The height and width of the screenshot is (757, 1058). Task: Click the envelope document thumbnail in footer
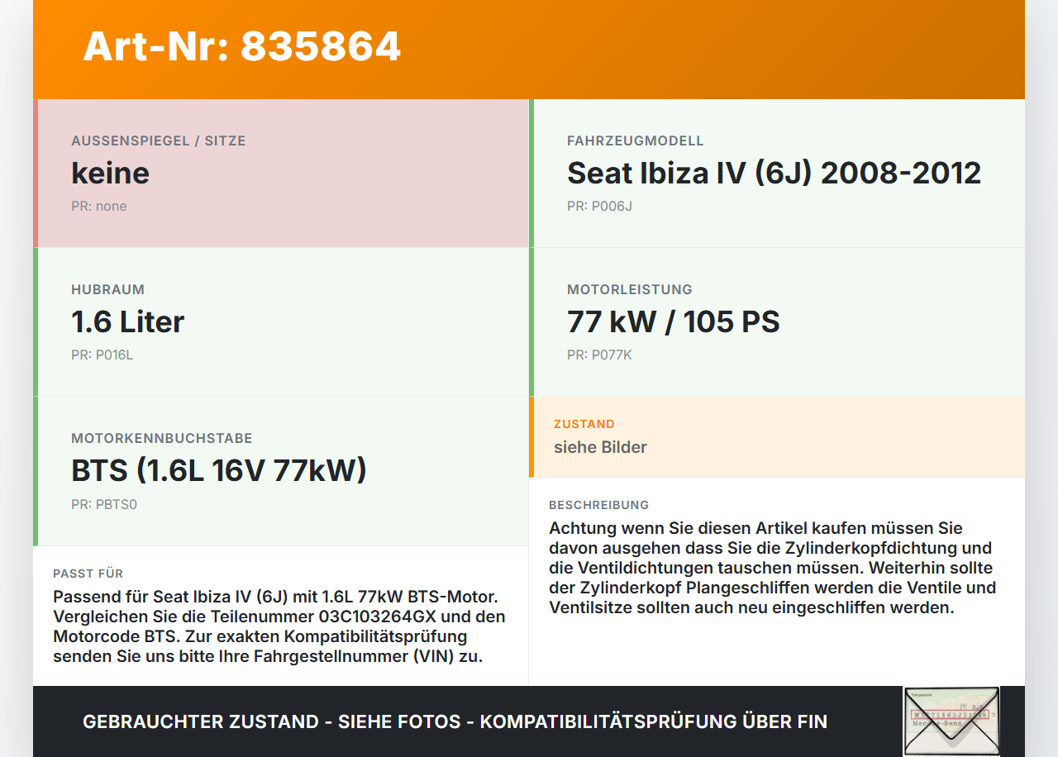(951, 721)
